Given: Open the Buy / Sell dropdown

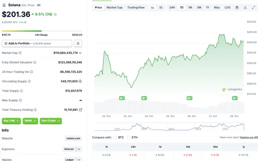Looking at the screenshot, I should click(x=12, y=121).
